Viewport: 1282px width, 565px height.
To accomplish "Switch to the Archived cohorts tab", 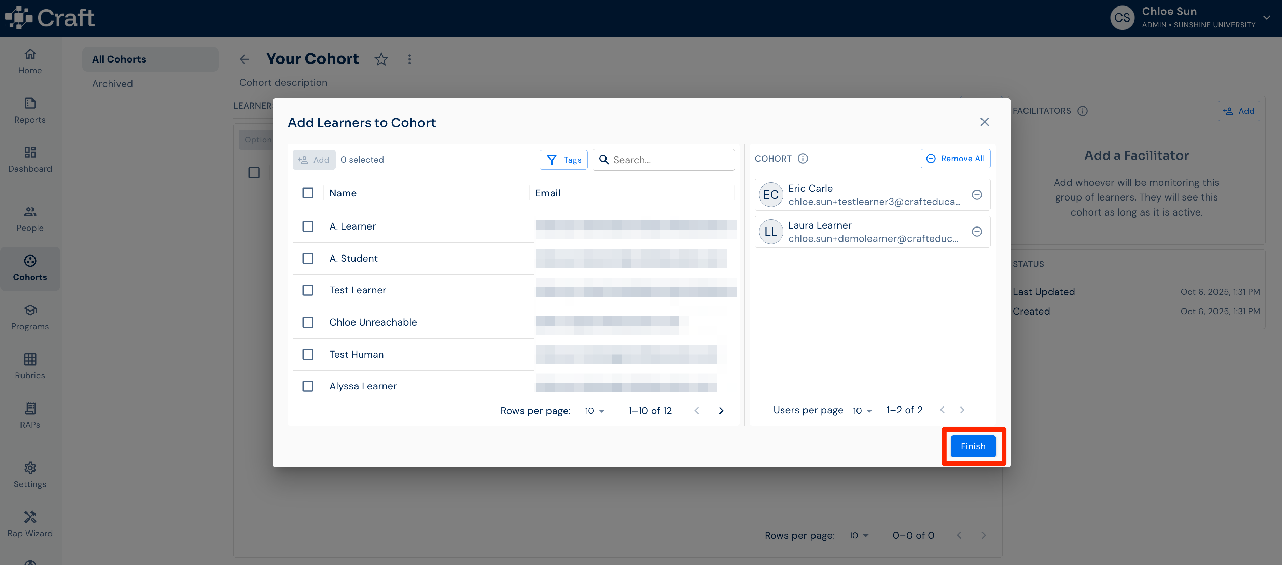I will tap(112, 84).
